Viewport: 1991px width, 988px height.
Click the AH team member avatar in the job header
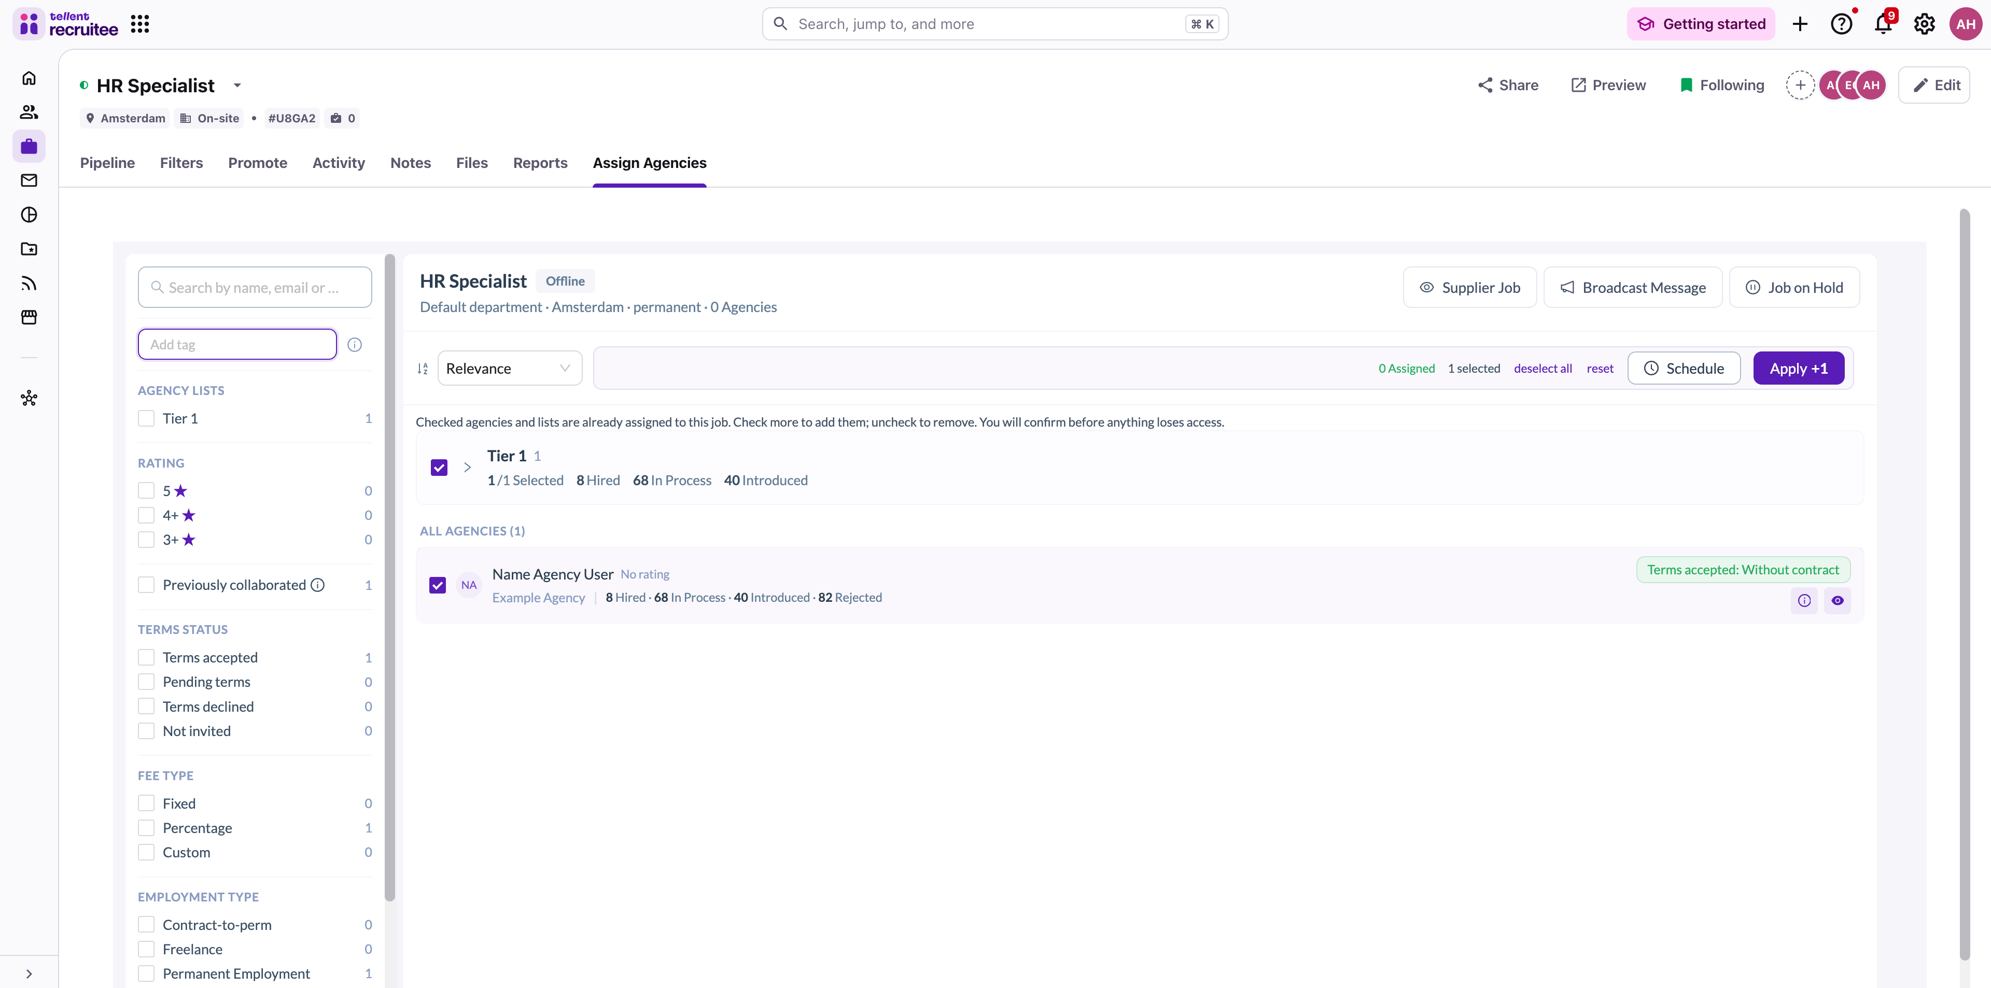coord(1871,85)
